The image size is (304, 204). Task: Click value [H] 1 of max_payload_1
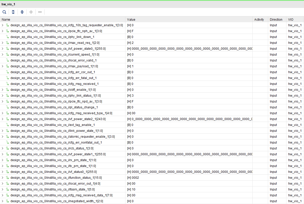click(x=130, y=66)
